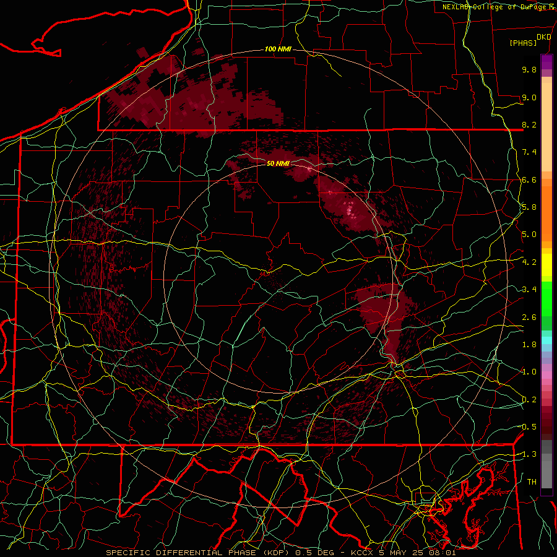
Task: Click the brightest pink KDP core on the radar
Action: [350, 212]
